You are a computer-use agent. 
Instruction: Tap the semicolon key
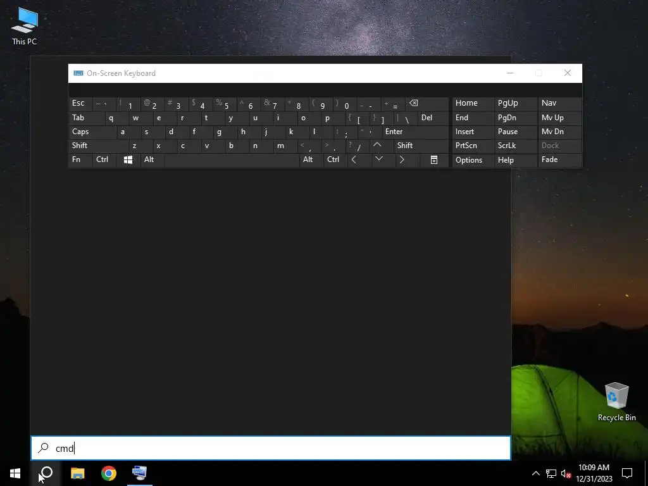click(x=346, y=132)
